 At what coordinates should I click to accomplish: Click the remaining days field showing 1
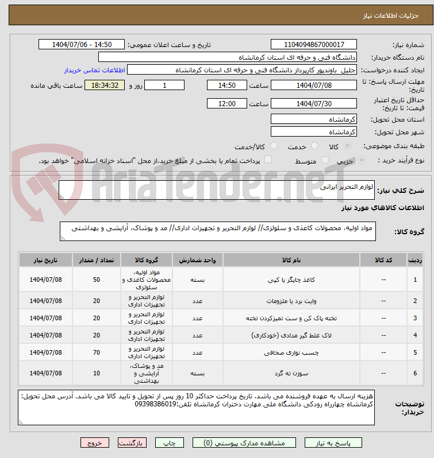[x=164, y=86]
